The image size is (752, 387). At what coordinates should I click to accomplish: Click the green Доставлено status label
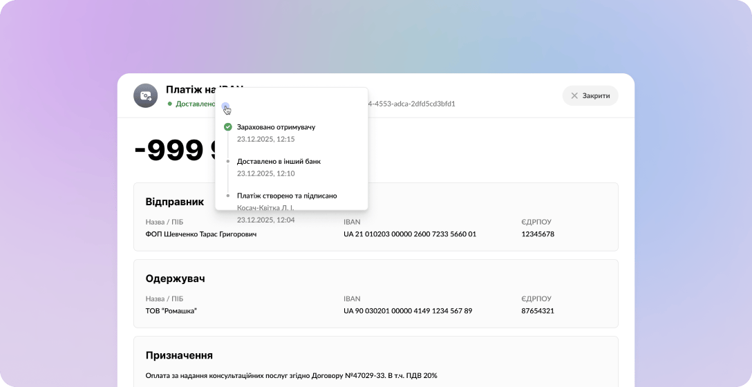click(195, 104)
